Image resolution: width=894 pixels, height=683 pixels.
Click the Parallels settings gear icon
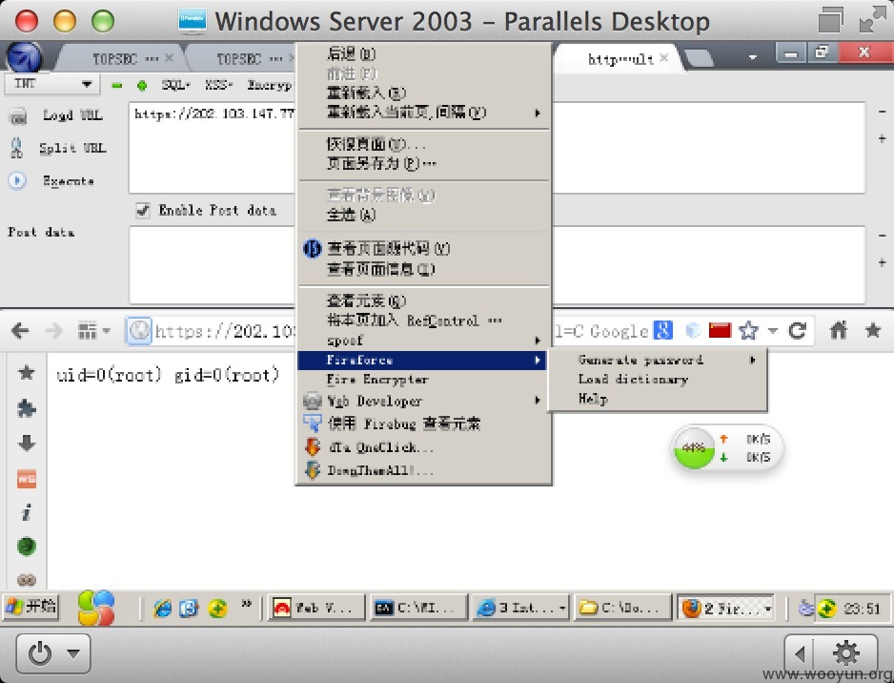coord(846,653)
